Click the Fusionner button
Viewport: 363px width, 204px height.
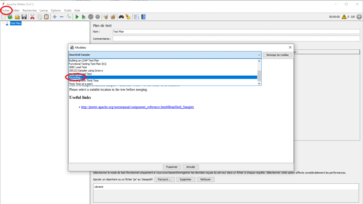tap(172, 167)
